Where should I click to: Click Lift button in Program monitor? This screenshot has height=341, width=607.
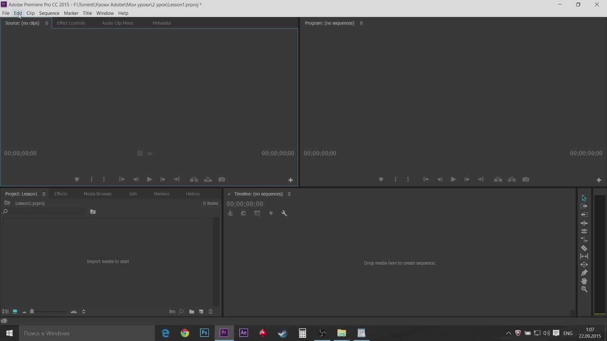click(498, 179)
